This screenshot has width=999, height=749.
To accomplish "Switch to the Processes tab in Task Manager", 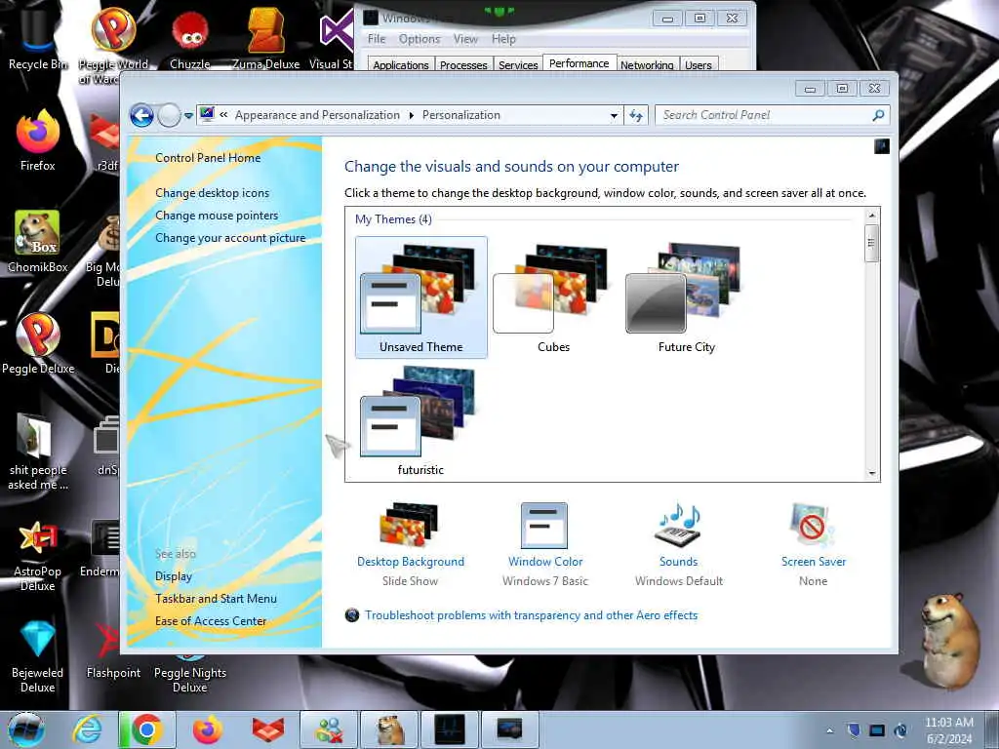I will [463, 65].
